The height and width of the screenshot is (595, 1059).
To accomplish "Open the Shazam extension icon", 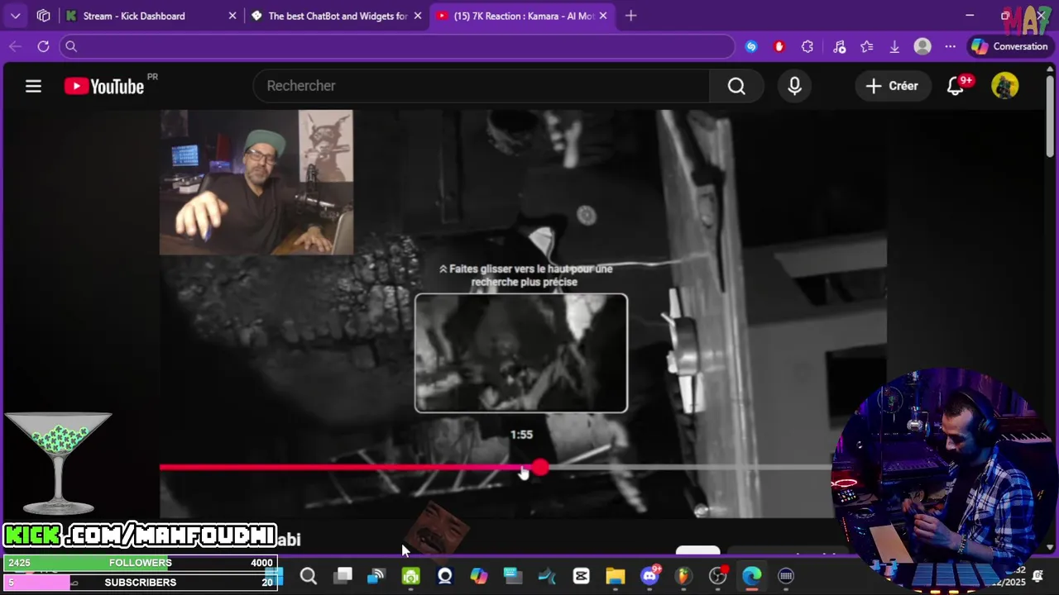I will [751, 46].
